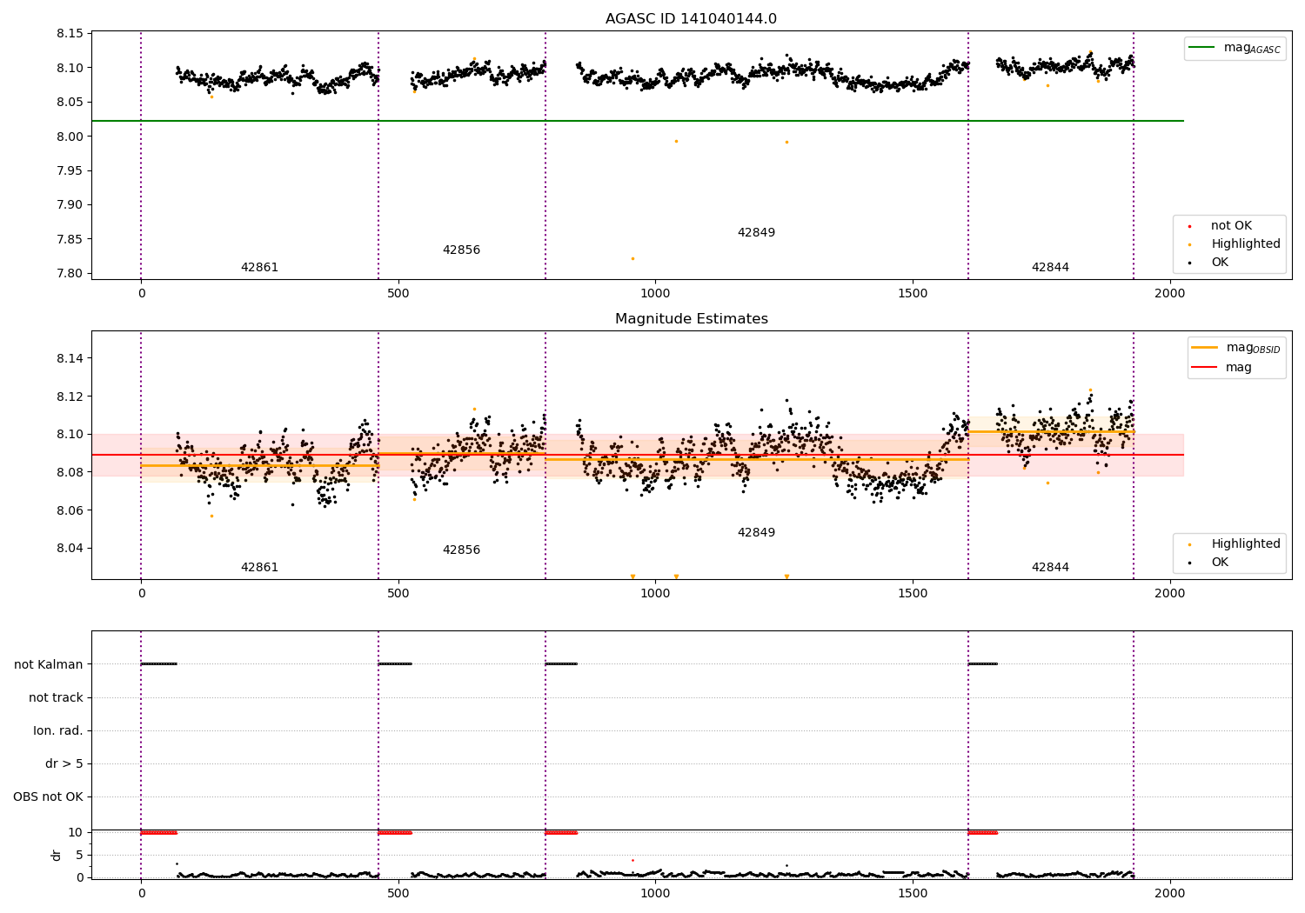Click the 7.80 y-axis tick label
The width and height of the screenshot is (1305, 913).
[x=70, y=274]
